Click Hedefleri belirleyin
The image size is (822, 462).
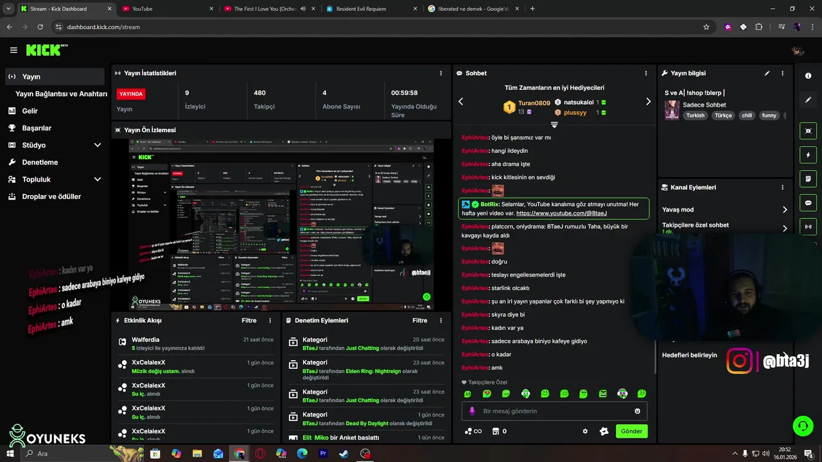(690, 355)
